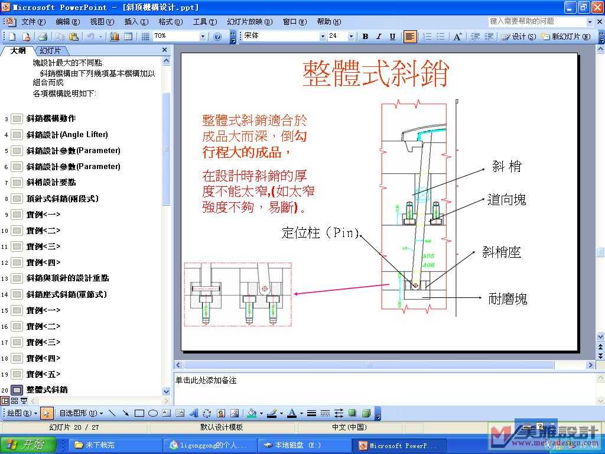
Task: Click the 新幻灯片 (New Slide) button
Action: (566, 37)
